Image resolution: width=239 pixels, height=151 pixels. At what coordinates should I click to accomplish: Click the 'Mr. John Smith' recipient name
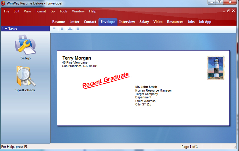(146, 87)
